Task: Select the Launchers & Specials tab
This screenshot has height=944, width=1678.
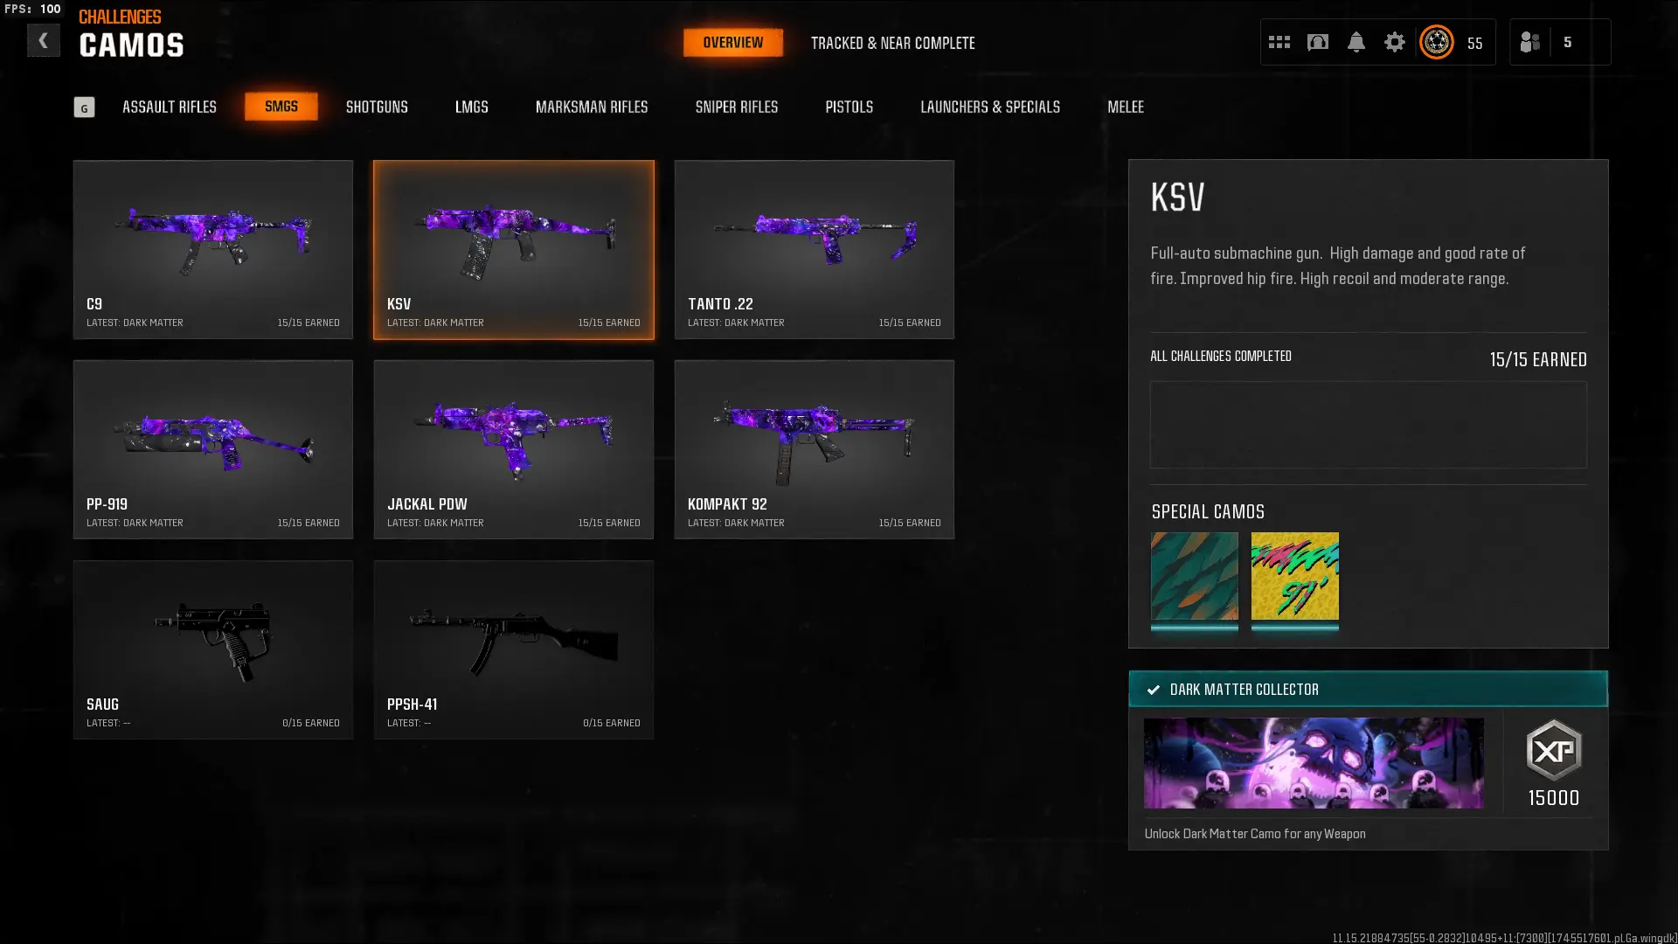Action: [990, 107]
